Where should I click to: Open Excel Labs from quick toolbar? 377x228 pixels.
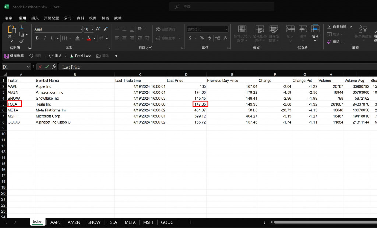(81, 56)
